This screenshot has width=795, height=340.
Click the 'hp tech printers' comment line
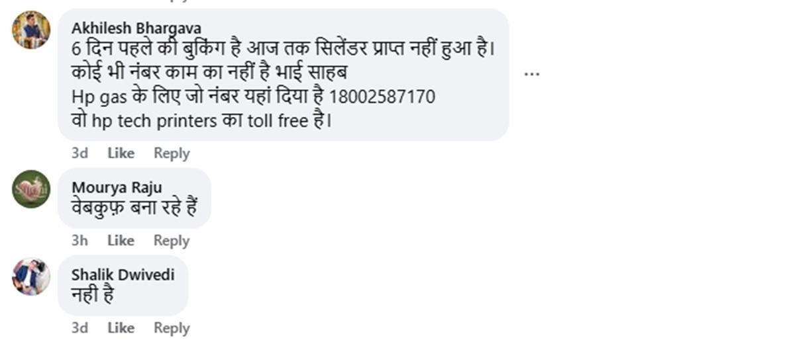[x=201, y=121]
